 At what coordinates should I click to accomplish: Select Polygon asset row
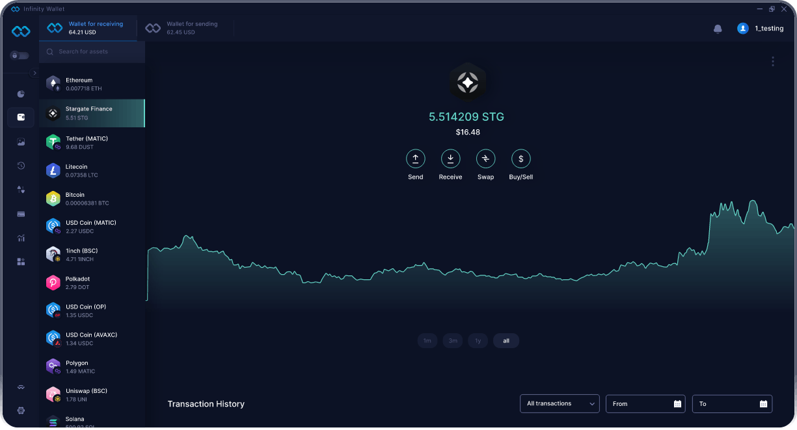pos(92,367)
